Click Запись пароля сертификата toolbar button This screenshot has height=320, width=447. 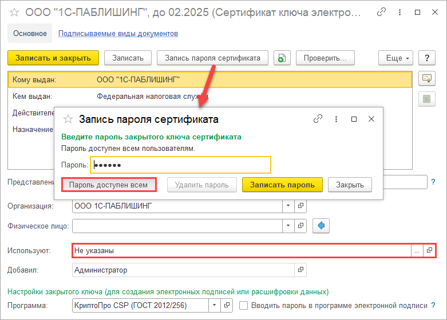click(x=212, y=58)
